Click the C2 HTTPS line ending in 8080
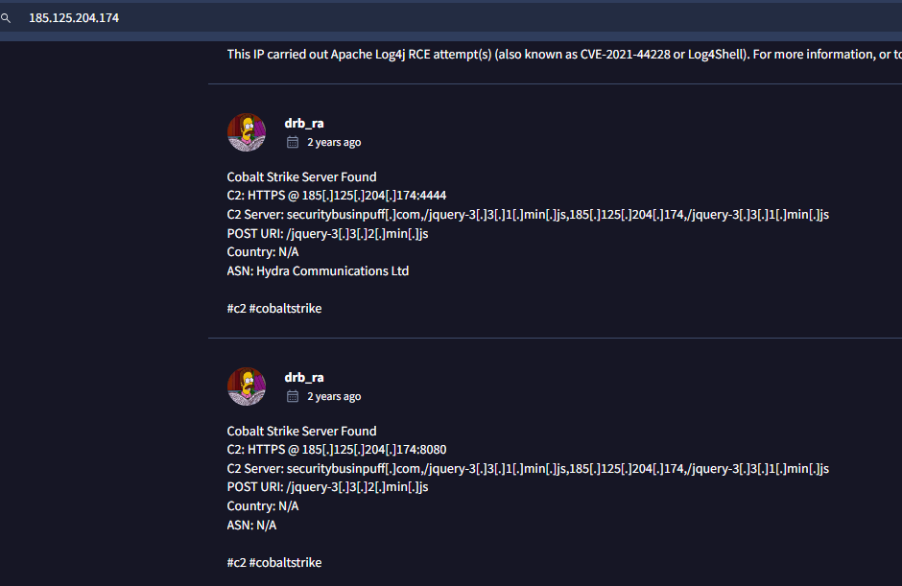902x586 pixels. [x=336, y=450]
